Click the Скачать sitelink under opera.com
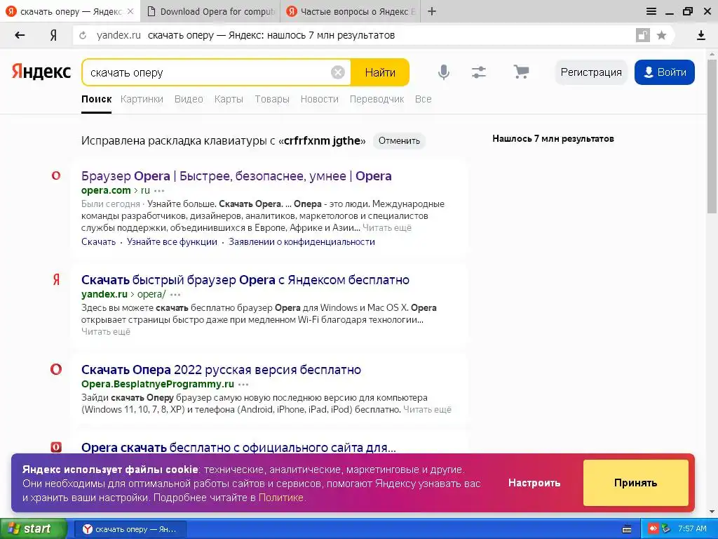Image resolution: width=718 pixels, height=539 pixels. [98, 241]
